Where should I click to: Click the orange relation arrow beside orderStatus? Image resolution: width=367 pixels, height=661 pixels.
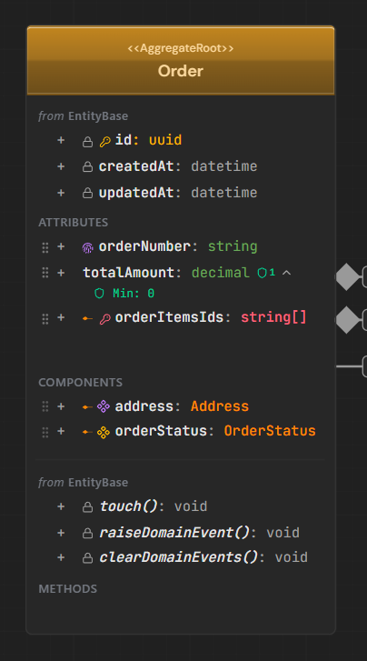[87, 432]
